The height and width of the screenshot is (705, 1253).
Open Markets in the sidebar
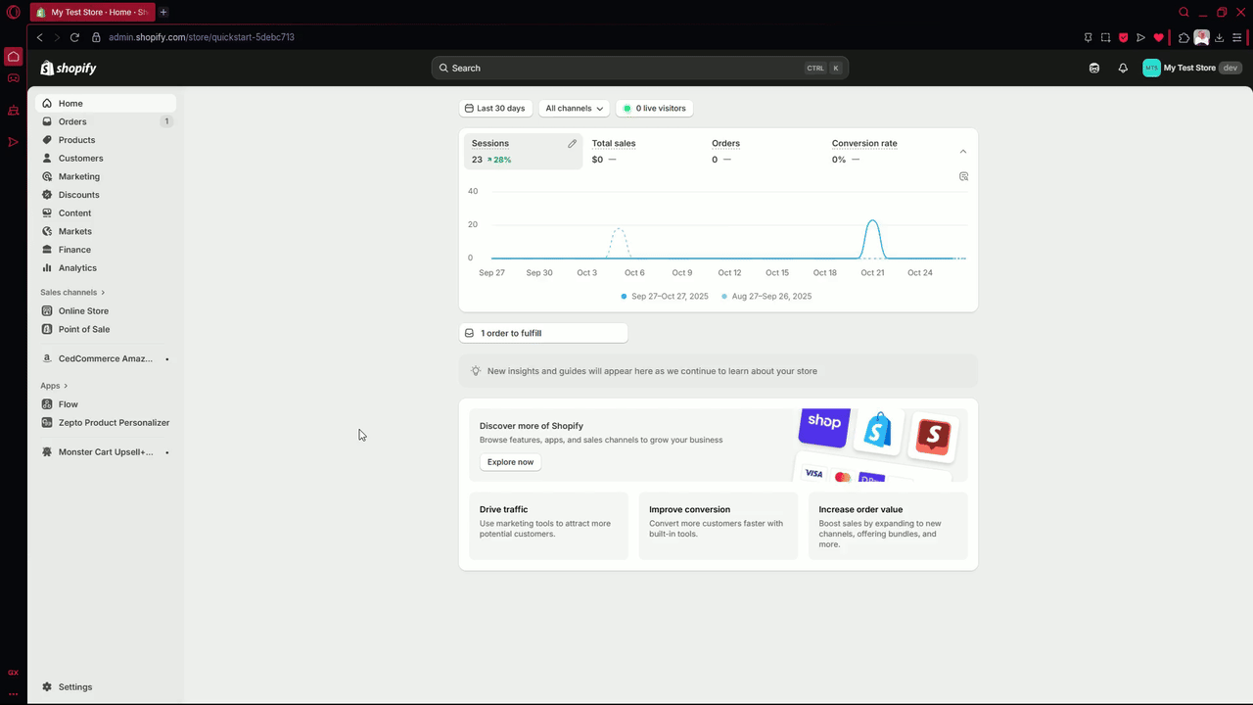tap(106, 231)
